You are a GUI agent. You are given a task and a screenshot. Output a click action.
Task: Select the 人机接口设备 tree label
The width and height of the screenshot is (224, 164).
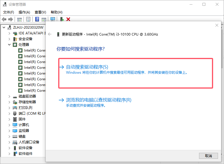click(x=29, y=142)
